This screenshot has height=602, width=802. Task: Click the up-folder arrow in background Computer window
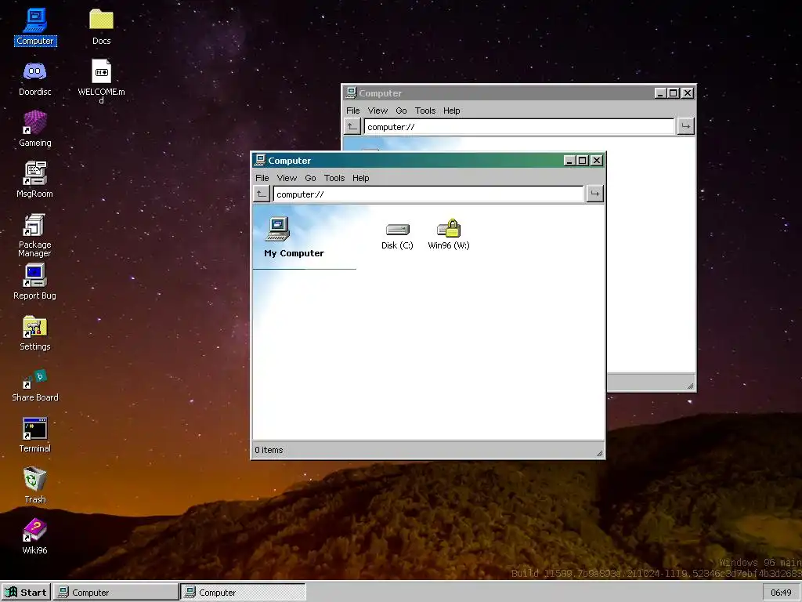click(352, 126)
